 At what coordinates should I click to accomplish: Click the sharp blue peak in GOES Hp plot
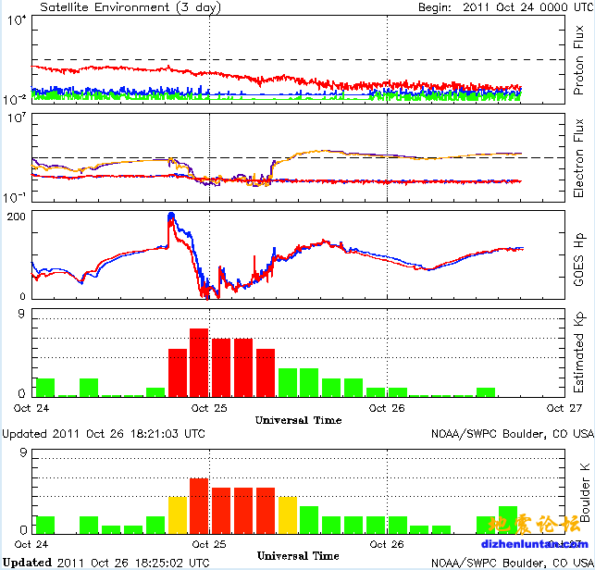(x=171, y=218)
